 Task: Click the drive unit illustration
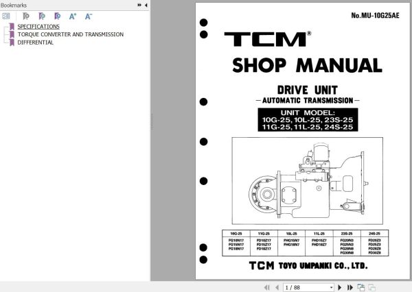(307, 181)
